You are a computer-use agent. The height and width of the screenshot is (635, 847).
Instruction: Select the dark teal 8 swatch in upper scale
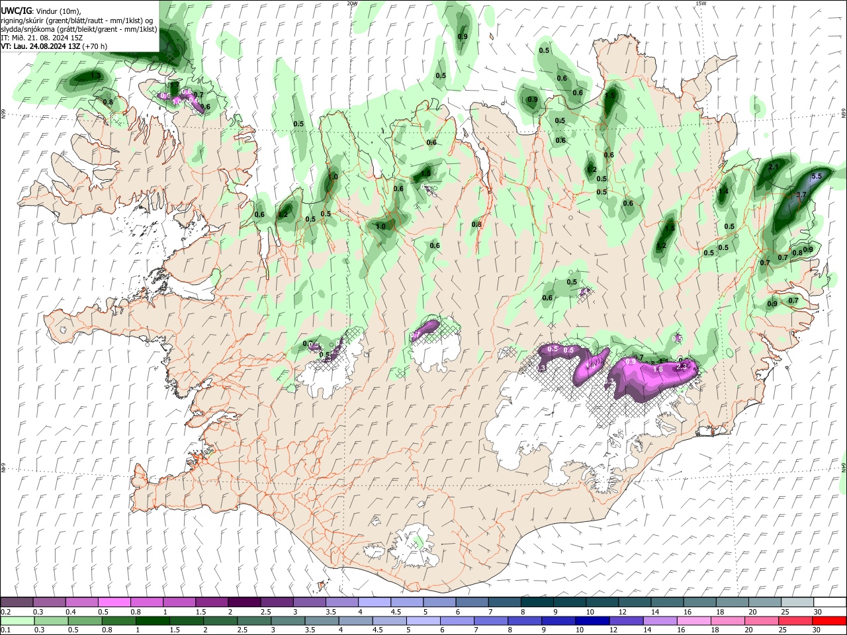pyautogui.click(x=537, y=602)
